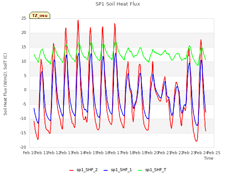This screenshot has width=236, height=177.
Task: Click the Feb 10 x-axis tick label
Action: click(29, 153)
